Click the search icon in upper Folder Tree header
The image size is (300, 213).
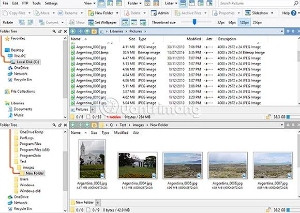[x=54, y=31]
